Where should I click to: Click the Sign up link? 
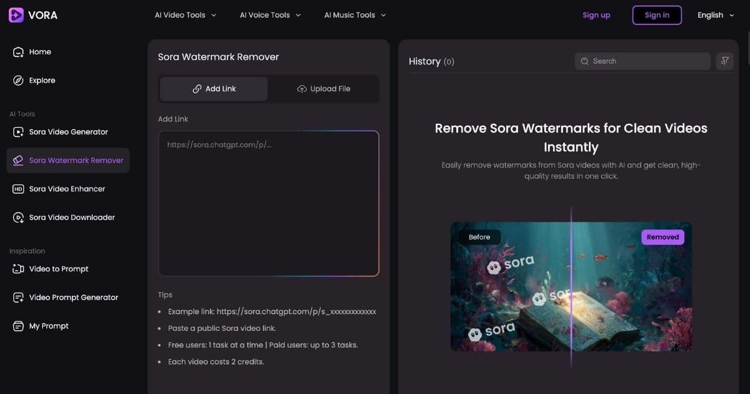click(596, 14)
